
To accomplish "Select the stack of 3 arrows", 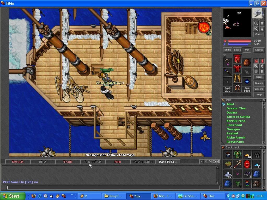I will click(247, 174).
